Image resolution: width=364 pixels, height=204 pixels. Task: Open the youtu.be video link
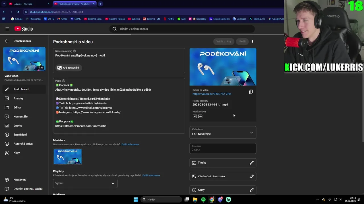click(x=212, y=94)
